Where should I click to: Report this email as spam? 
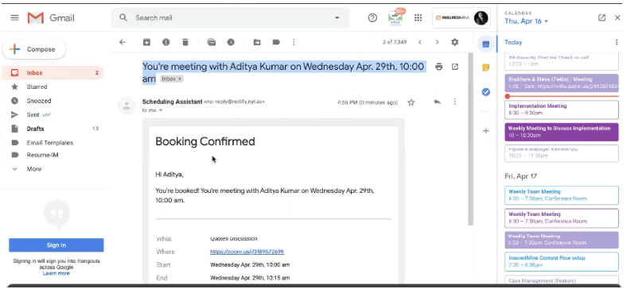point(166,42)
